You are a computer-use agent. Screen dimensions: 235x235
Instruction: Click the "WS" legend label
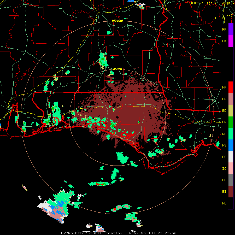tap(224, 145)
